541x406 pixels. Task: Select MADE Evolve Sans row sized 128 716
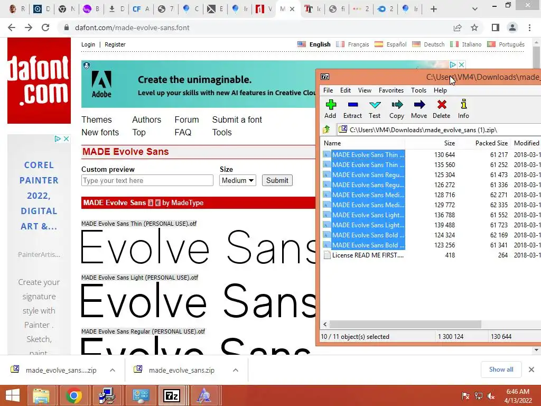point(431,195)
